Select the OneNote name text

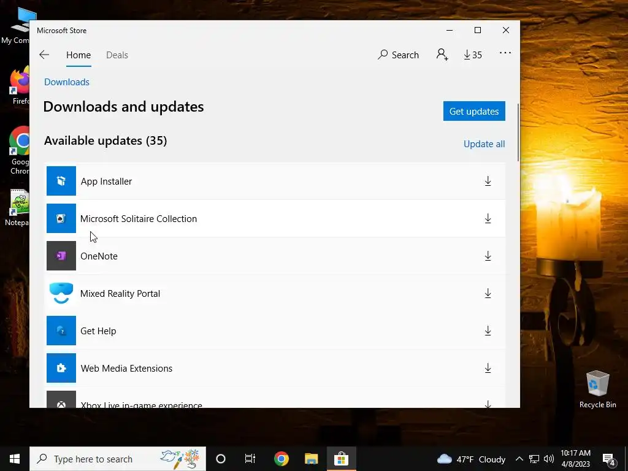(99, 256)
